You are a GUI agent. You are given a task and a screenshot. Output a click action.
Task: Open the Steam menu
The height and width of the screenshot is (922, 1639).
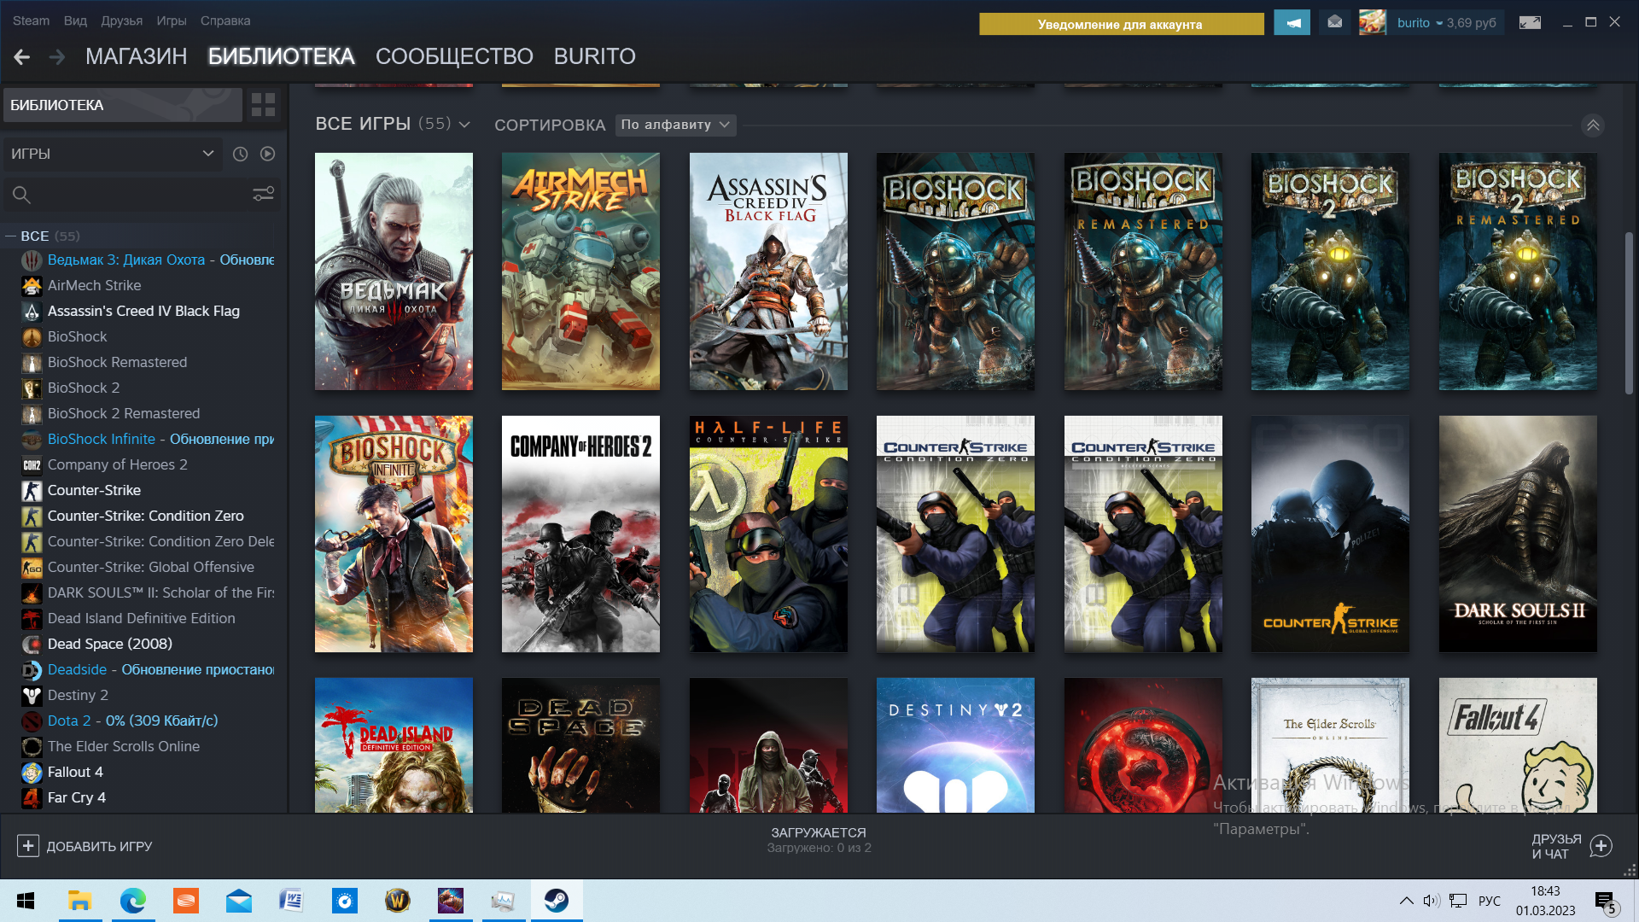click(x=31, y=20)
